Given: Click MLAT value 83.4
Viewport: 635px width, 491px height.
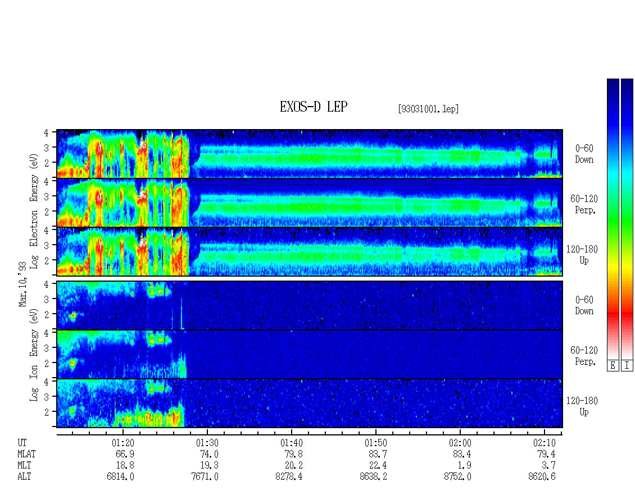Looking at the screenshot, I should 462,454.
